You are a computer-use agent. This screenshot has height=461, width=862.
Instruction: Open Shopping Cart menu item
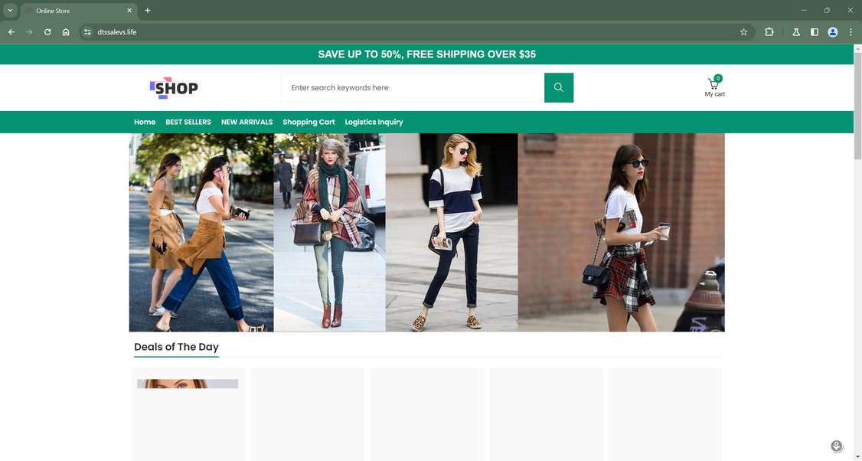point(309,122)
